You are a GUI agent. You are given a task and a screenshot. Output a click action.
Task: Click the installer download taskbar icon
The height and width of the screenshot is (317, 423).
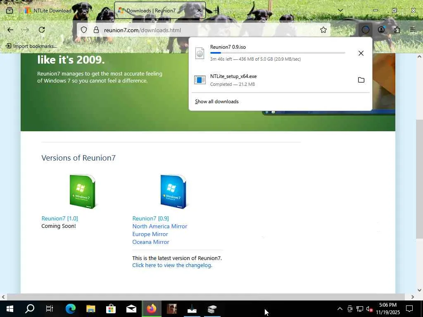[192, 309]
